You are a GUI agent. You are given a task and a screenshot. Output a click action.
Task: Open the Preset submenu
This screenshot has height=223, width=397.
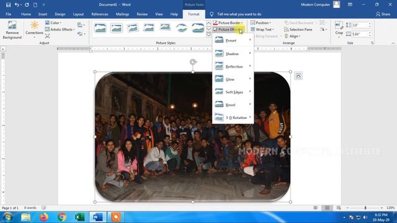(x=233, y=40)
